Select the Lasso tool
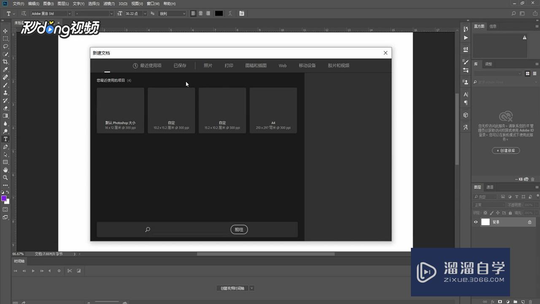This screenshot has width=540, height=304. 5,46
